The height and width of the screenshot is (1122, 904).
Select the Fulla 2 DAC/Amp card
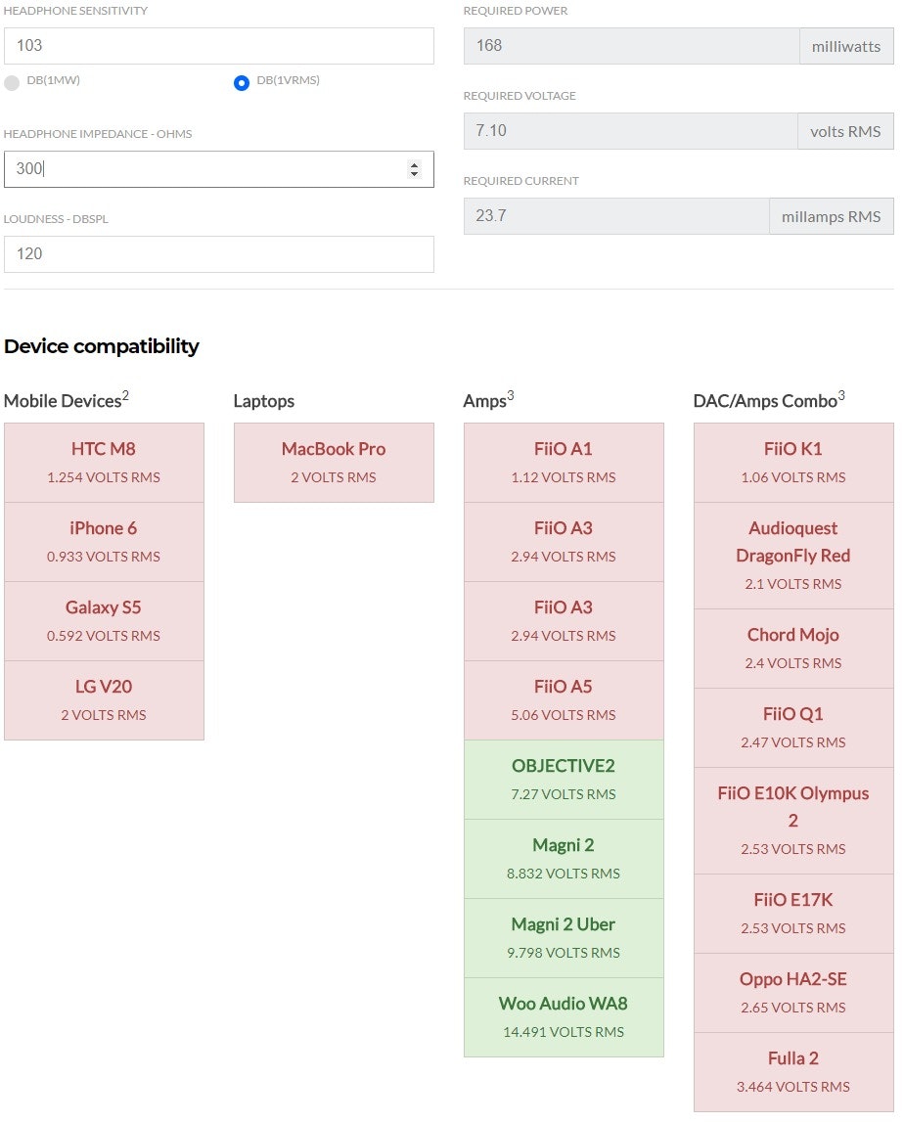point(793,1072)
